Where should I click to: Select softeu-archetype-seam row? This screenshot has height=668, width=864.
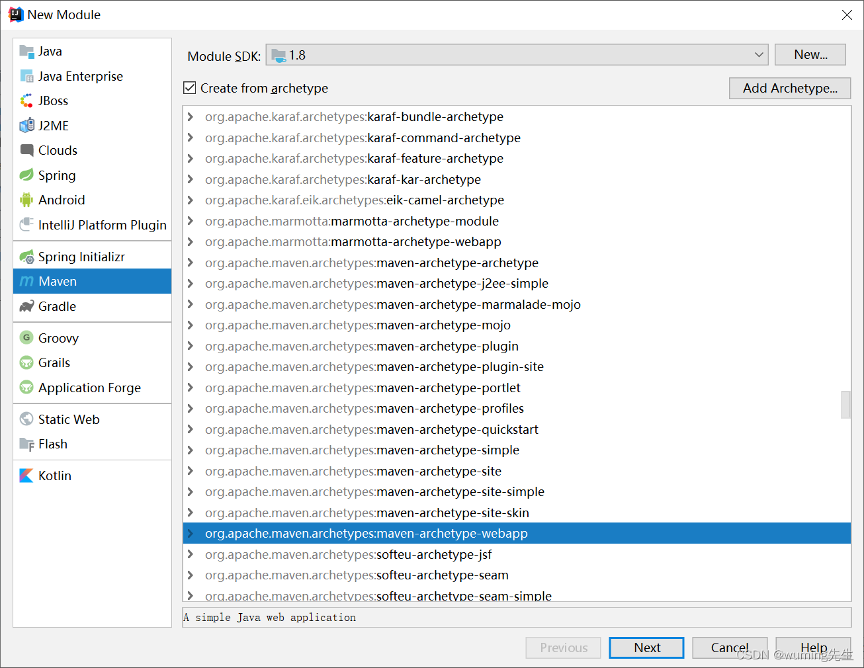[x=517, y=575]
